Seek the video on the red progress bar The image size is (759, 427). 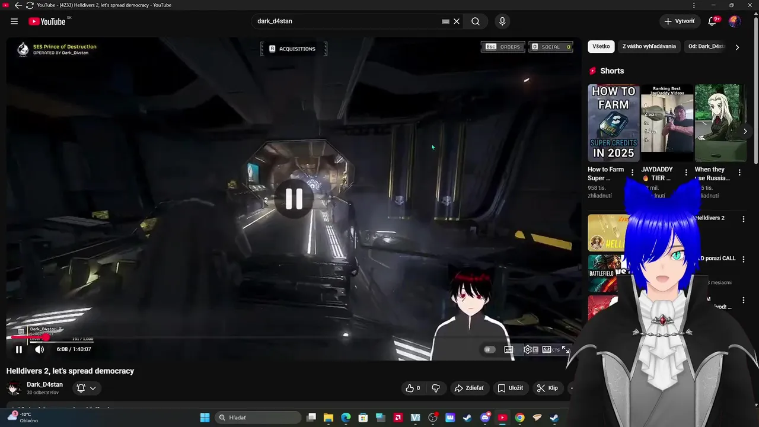(294, 337)
